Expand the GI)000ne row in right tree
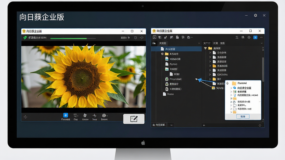Viewport: 285px width, 160px height. (x=210, y=74)
